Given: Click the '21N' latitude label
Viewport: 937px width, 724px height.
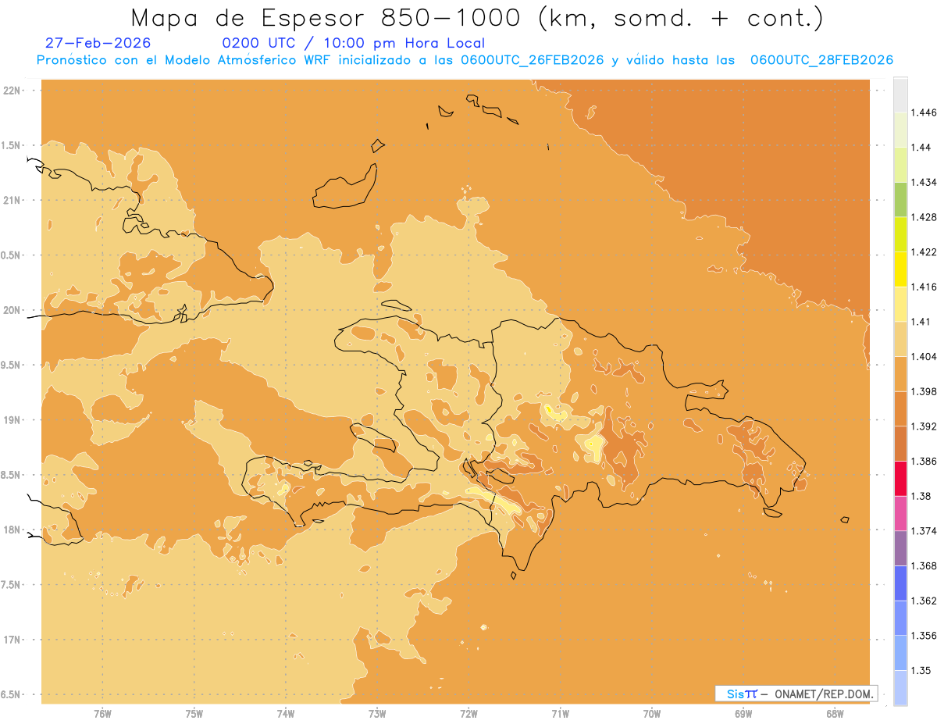Looking at the screenshot, I should click(x=12, y=200).
